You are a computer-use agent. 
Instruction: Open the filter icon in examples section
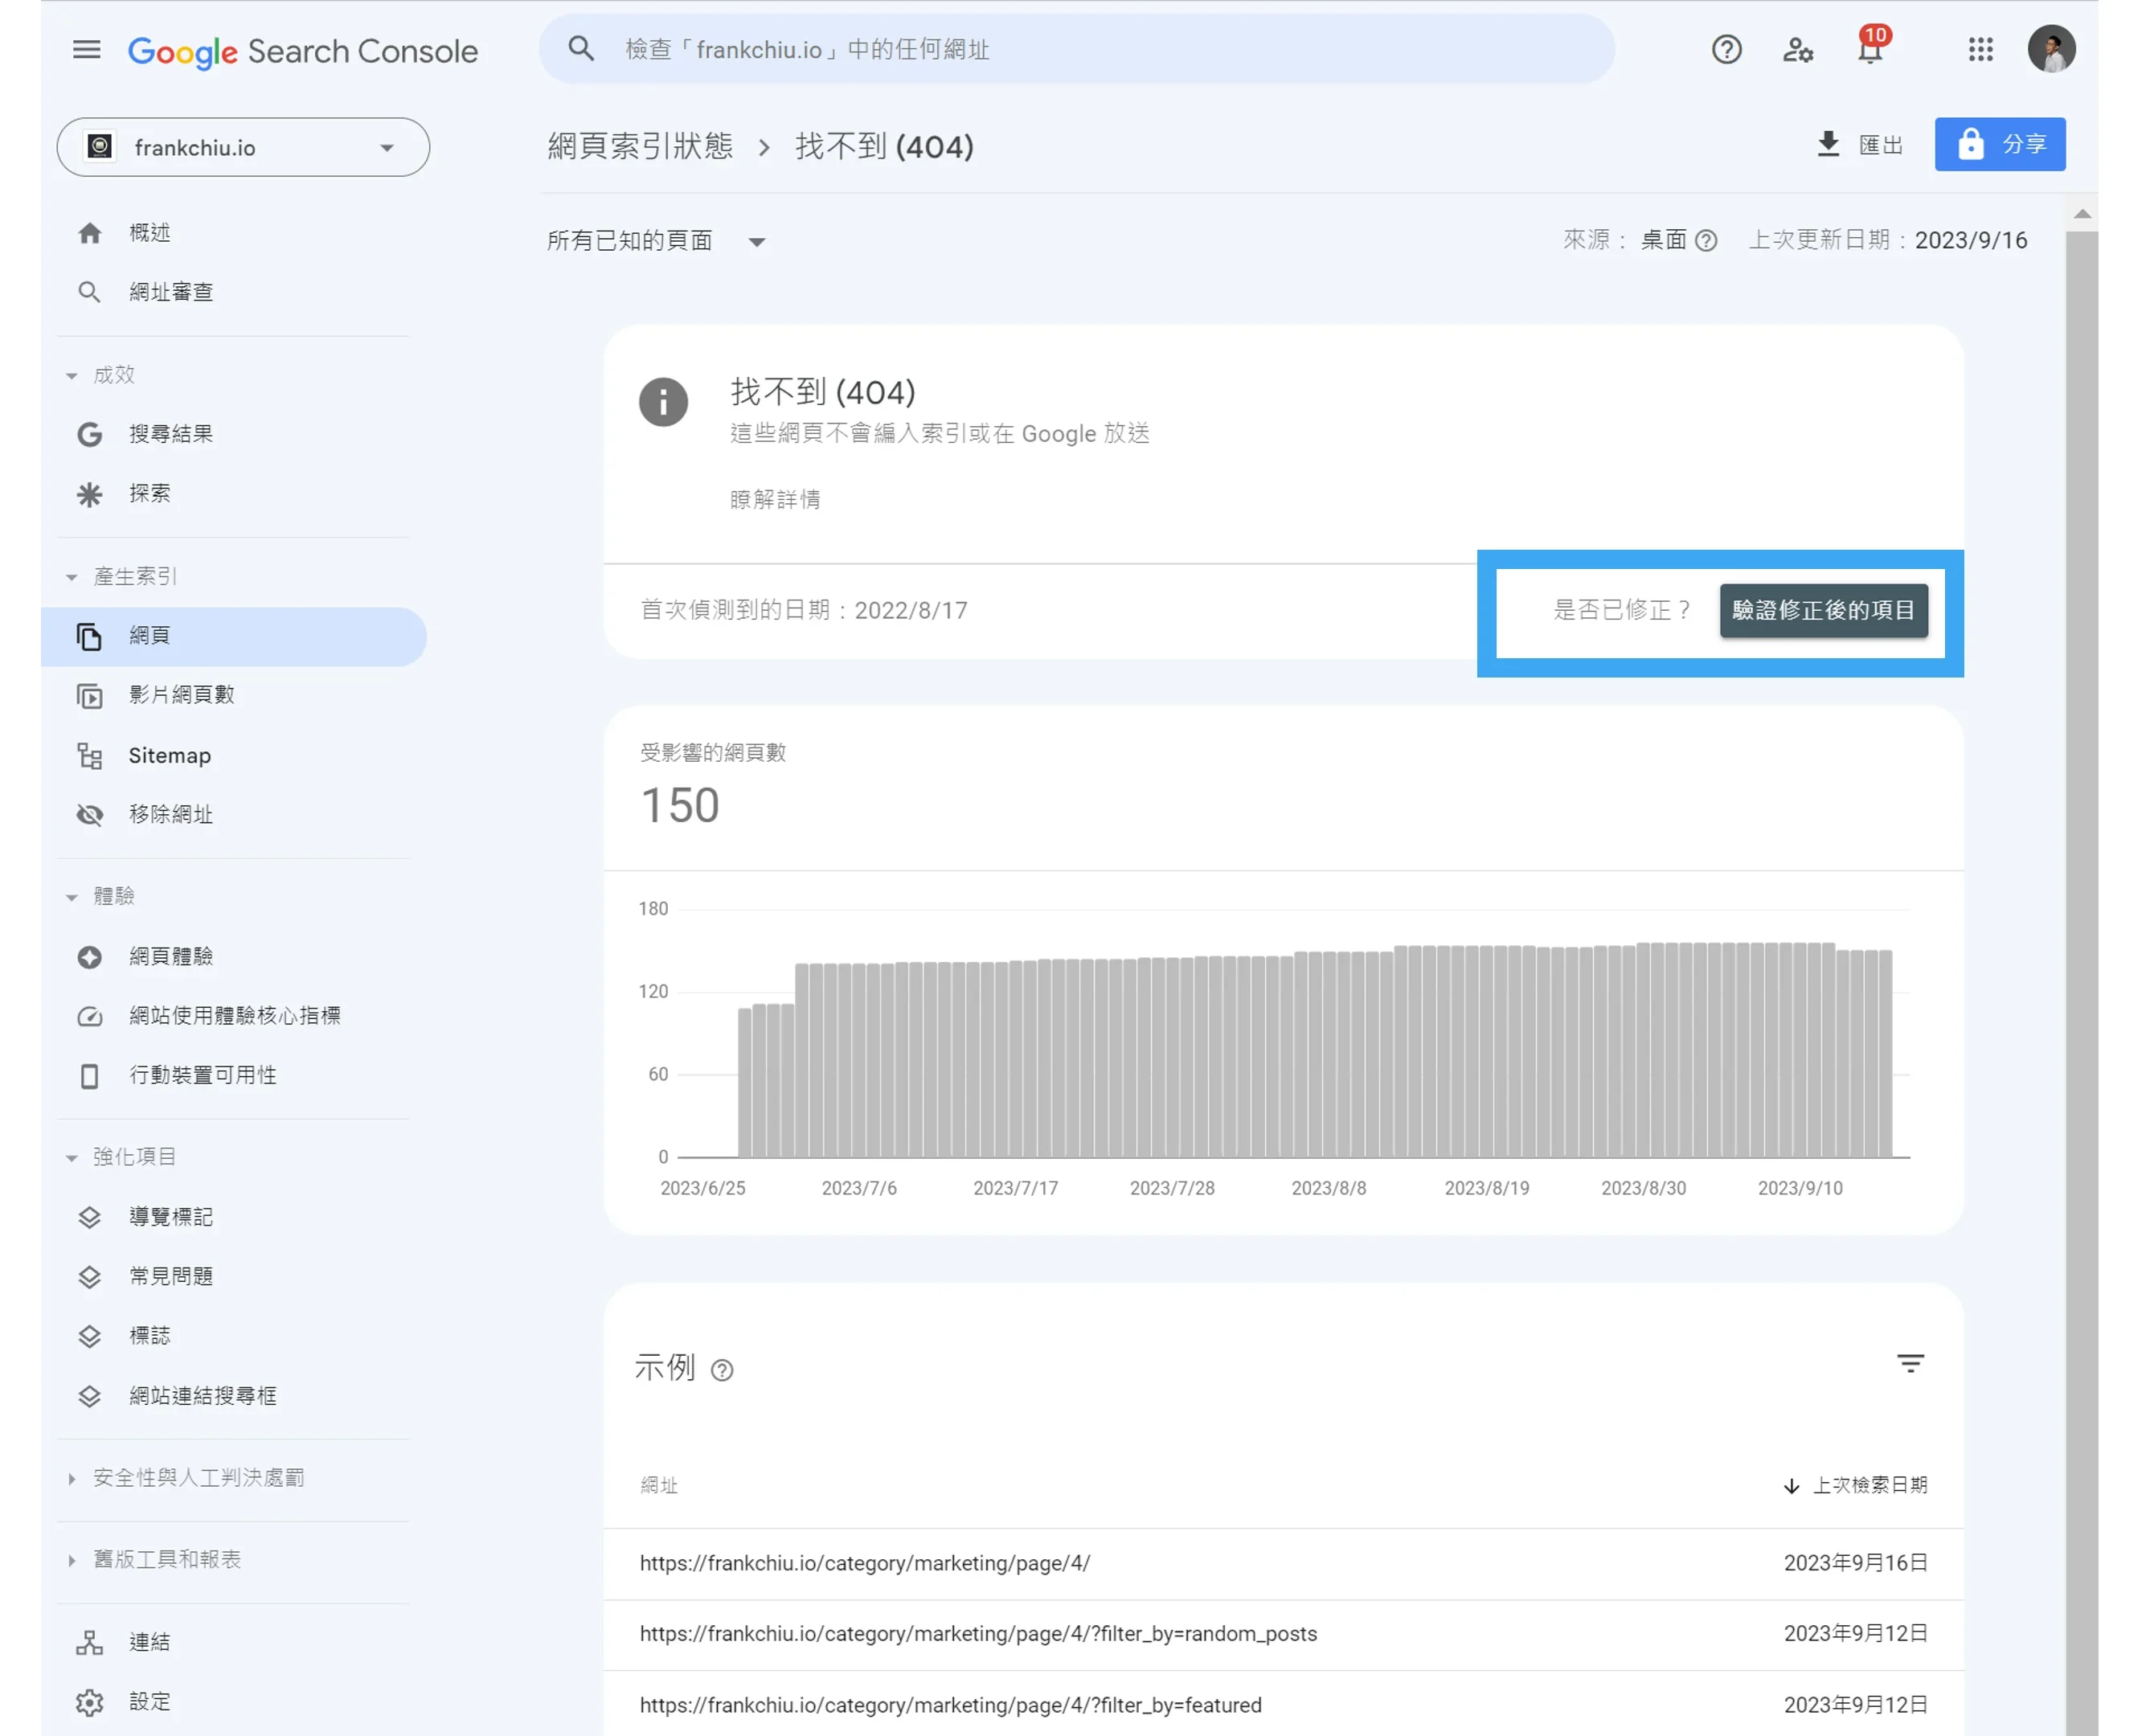(1910, 1364)
